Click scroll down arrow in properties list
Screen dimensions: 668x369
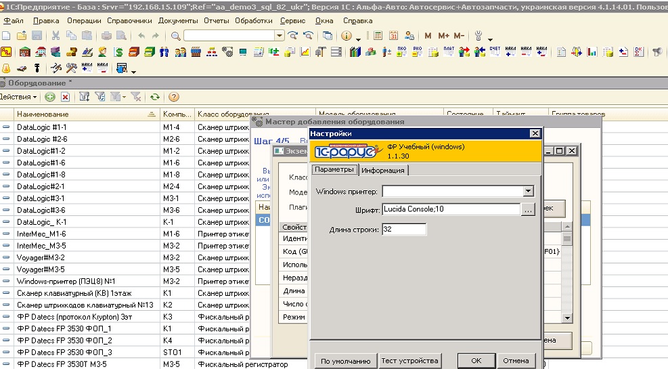coord(567,318)
